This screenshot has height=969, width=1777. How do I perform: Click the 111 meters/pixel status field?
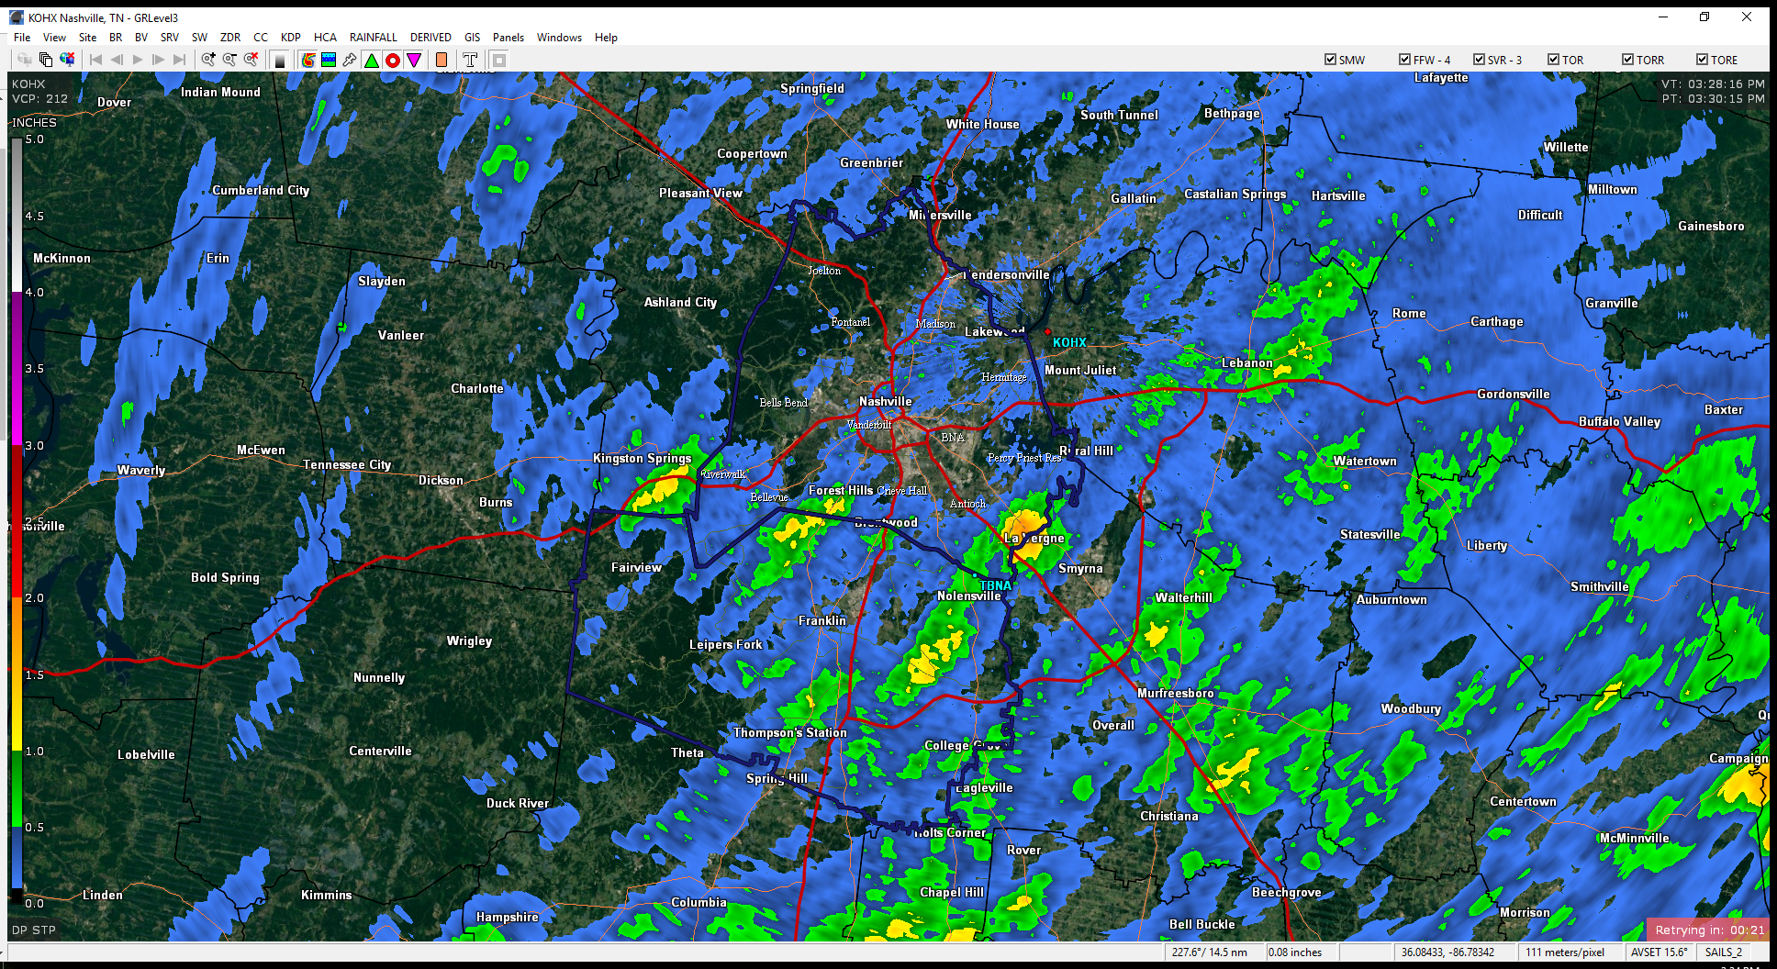coord(1569,952)
